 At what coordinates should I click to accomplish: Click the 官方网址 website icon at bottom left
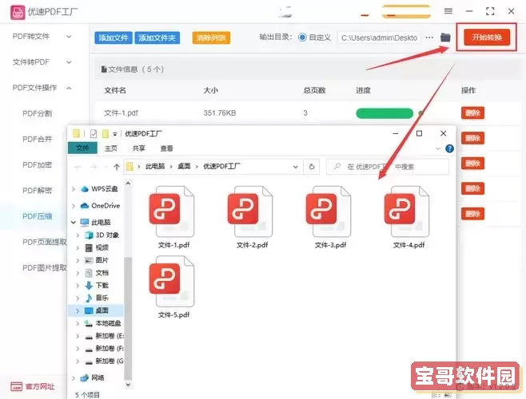[x=17, y=386]
